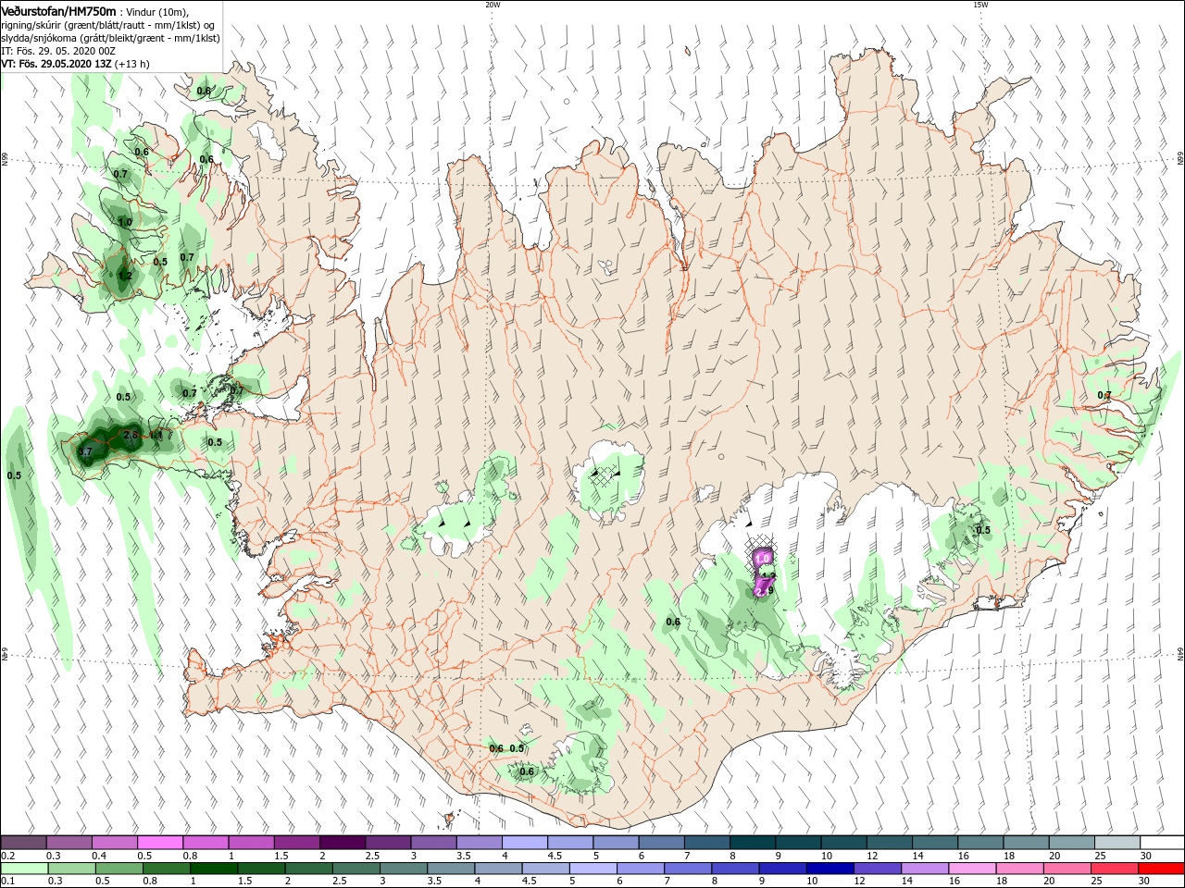Click the '(+13 h)' forecast offset text
Screen dimensions: 1185x888
pos(132,64)
